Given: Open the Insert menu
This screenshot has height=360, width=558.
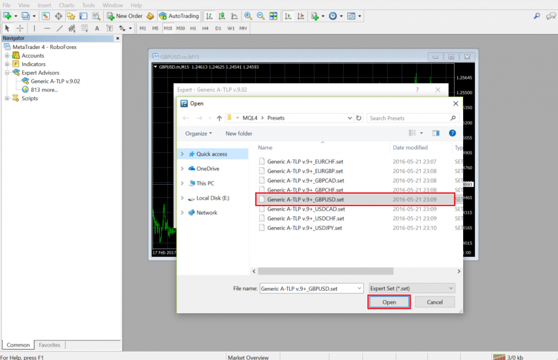Looking at the screenshot, I should click(x=44, y=5).
